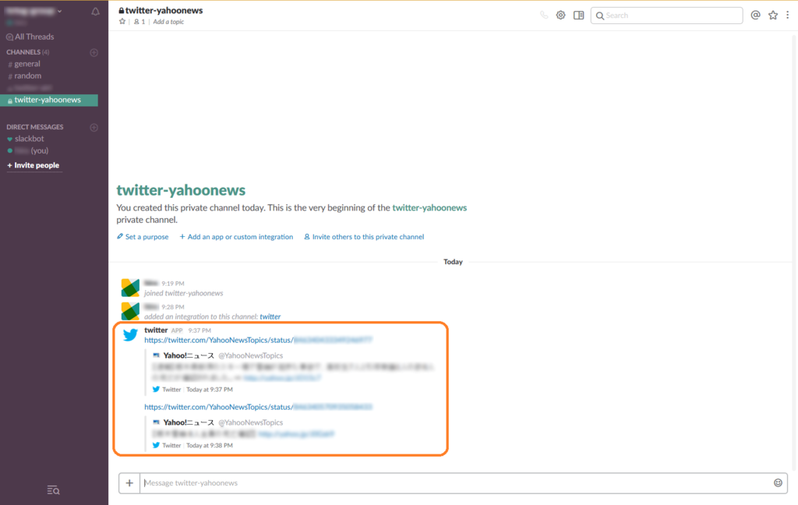
Task: Click the twitter APP sender name
Action: (156, 330)
